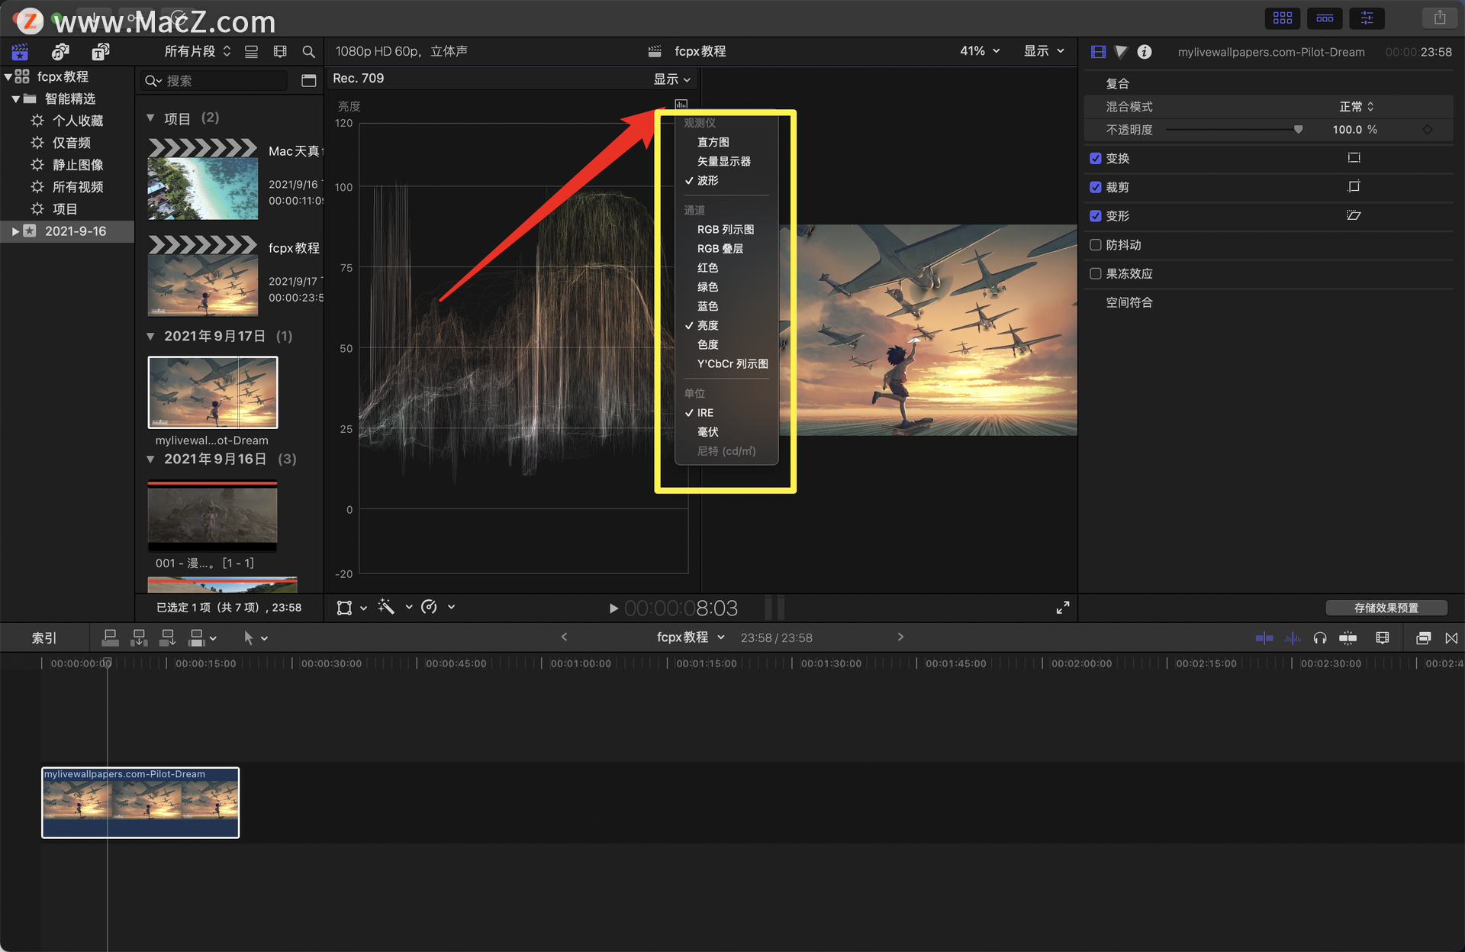
Task: Open the Transitions browser icon
Action: [1451, 637]
